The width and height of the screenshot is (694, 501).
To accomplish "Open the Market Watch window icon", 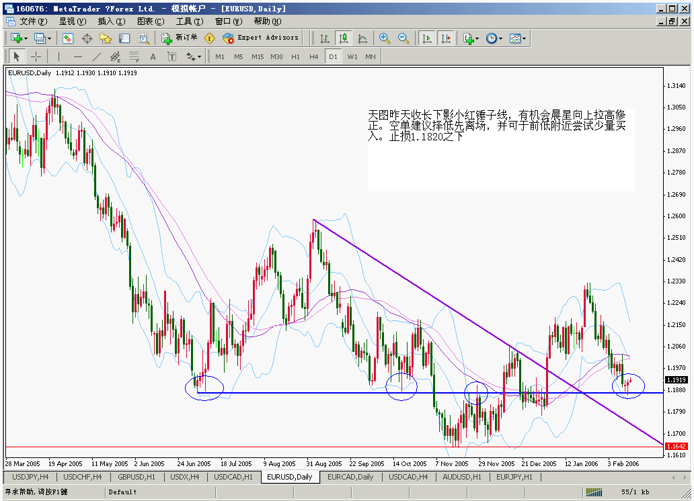I will [x=68, y=38].
